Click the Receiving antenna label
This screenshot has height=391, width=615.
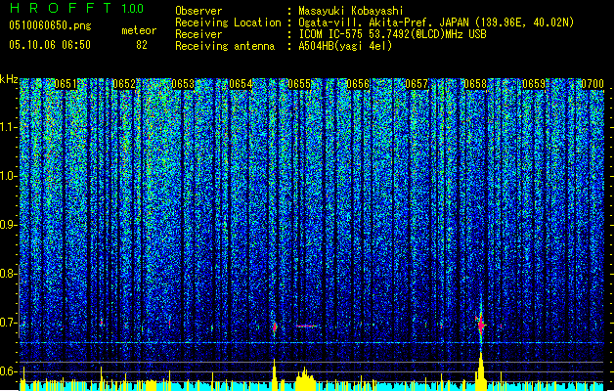[225, 46]
